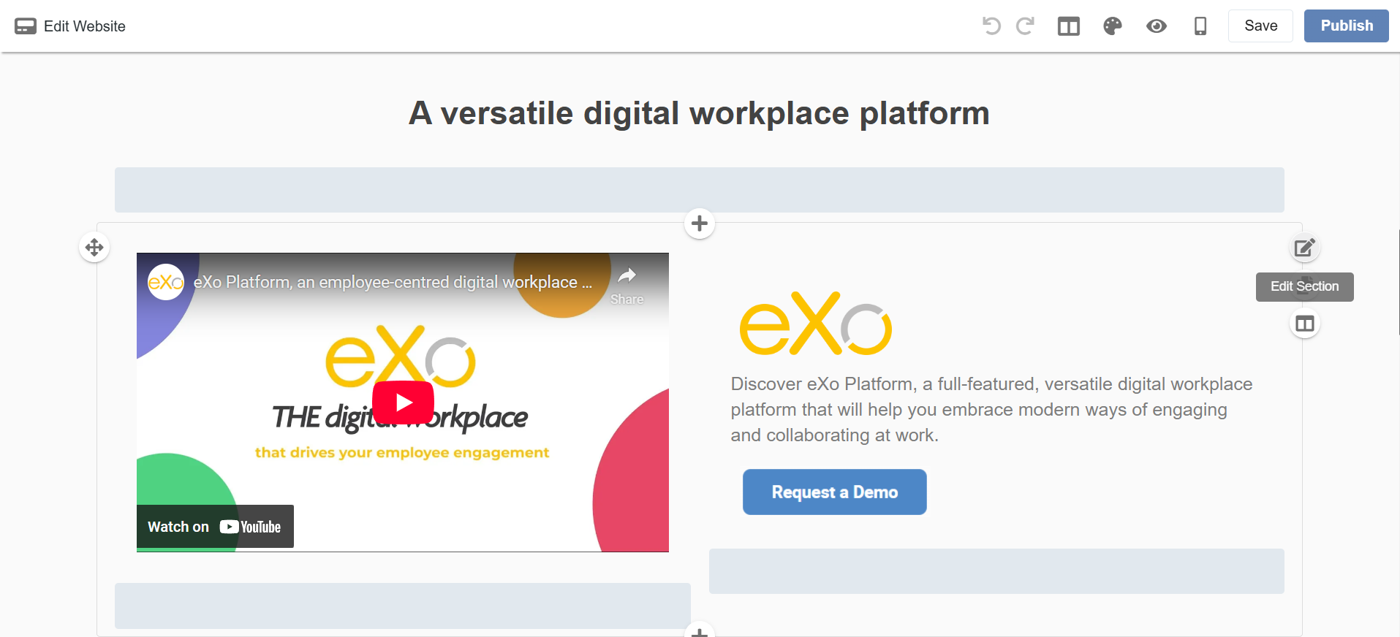Toggle preview with the eye icon
Viewport: 1400px width, 637px height.
pyautogui.click(x=1156, y=26)
